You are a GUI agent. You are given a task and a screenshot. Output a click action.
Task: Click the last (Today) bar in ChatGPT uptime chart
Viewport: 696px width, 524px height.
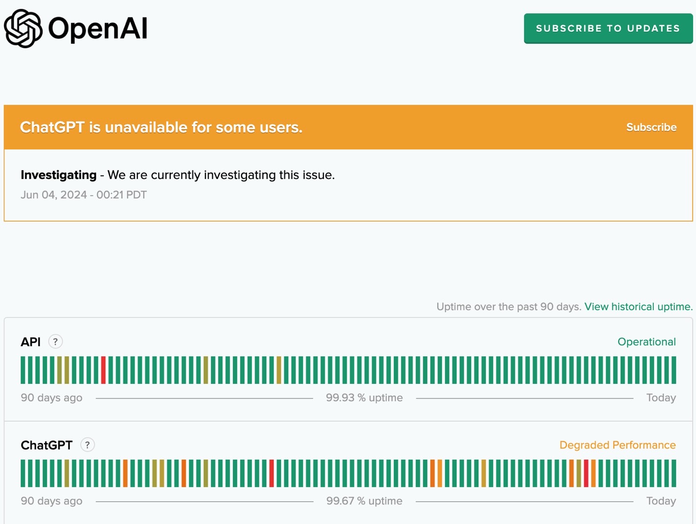point(674,473)
